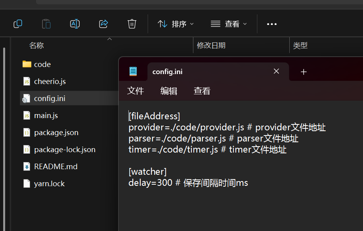Click the Rename icon in toolbar
Viewport: 363px width, 231px height.
75,24
